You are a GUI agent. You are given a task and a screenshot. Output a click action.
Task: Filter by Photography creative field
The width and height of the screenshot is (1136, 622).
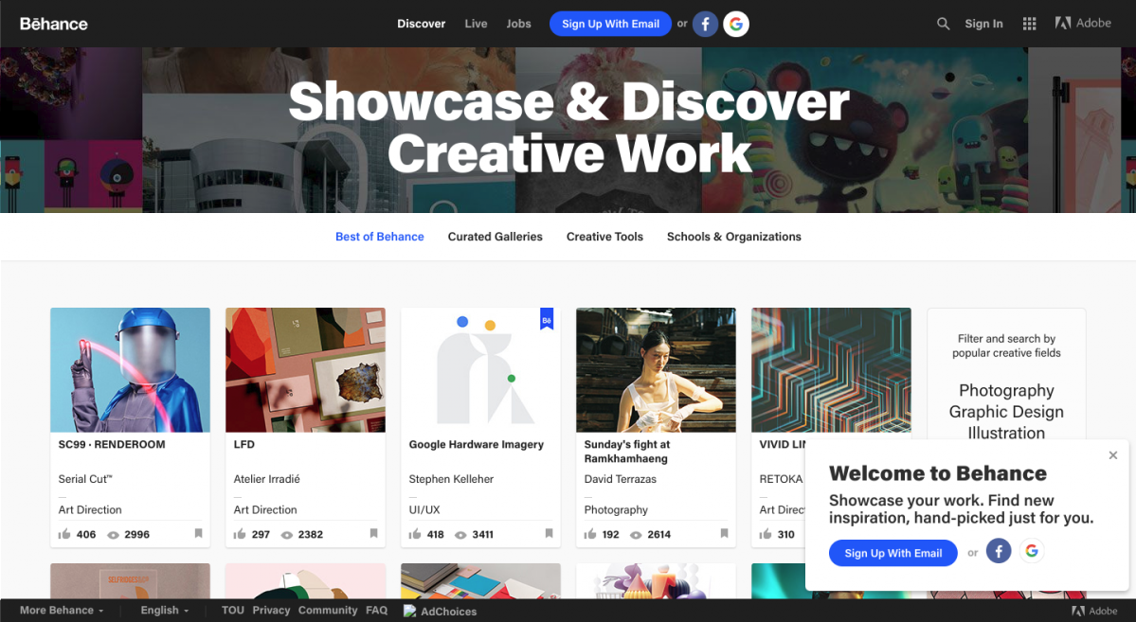point(1006,390)
